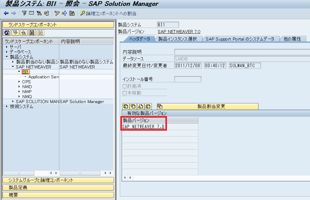Open SAP NETWEAVER 7.0 link beside 製品バージョン label
This screenshot has height=200, width=310.
tap(179, 32)
